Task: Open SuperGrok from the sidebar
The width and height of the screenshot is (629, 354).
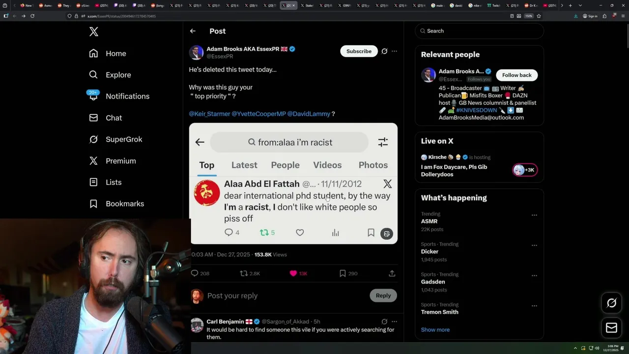Action: point(115,139)
